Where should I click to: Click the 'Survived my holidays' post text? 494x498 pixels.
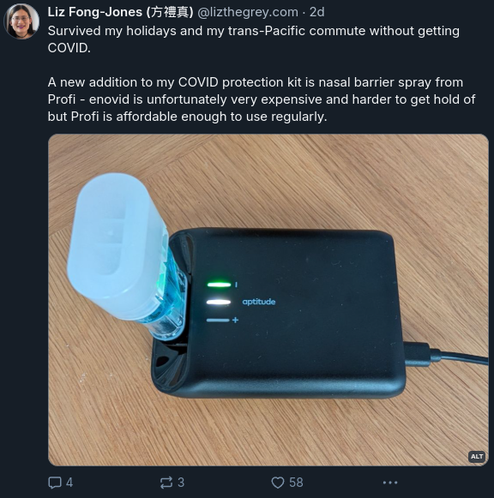click(254, 39)
